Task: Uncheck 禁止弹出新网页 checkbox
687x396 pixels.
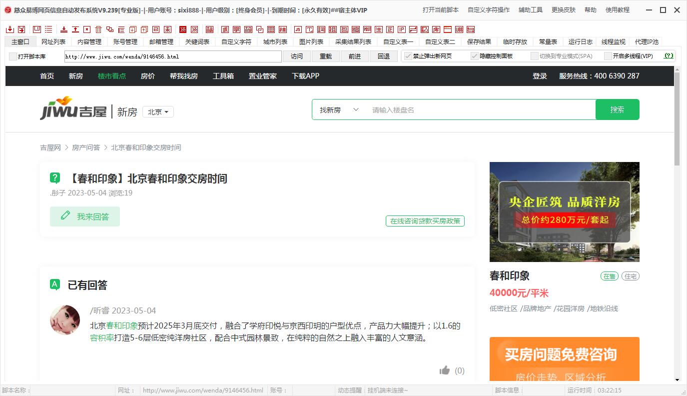Action: pyautogui.click(x=408, y=56)
